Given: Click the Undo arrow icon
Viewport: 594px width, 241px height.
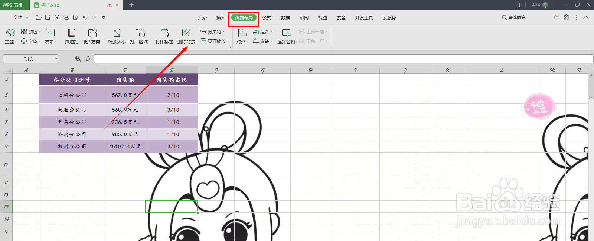Looking at the screenshot, I should coord(85,17).
